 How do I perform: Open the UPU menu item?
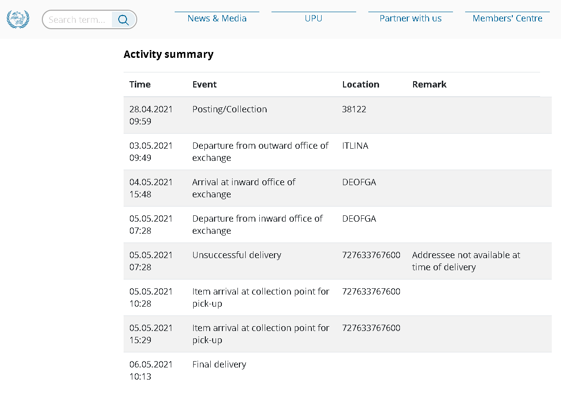click(313, 18)
